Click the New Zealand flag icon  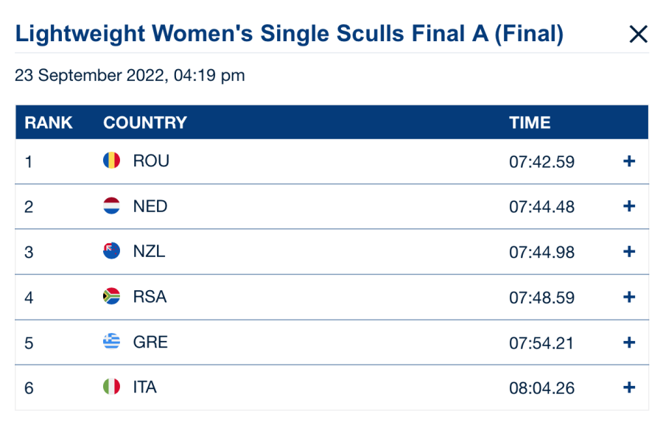coord(111,251)
